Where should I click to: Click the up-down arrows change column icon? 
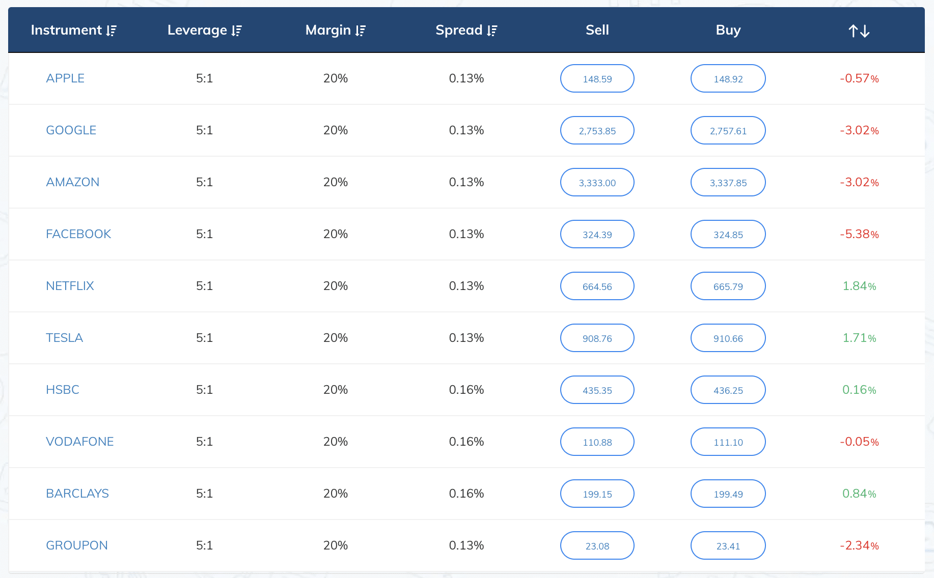tap(859, 31)
